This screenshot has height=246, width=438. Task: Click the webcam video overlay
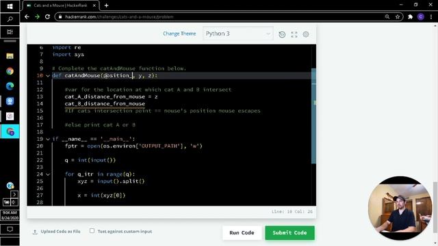(x=400, y=208)
